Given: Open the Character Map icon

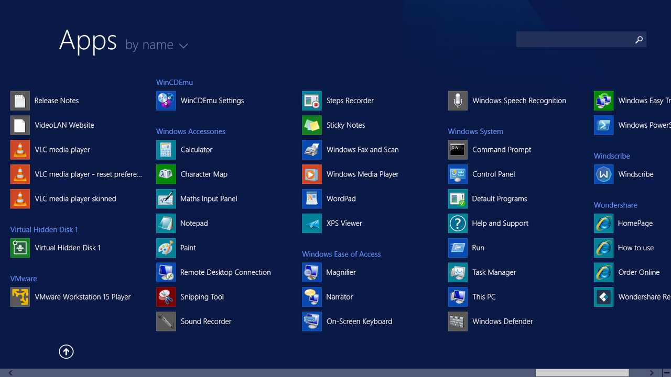Looking at the screenshot, I should coord(166,174).
